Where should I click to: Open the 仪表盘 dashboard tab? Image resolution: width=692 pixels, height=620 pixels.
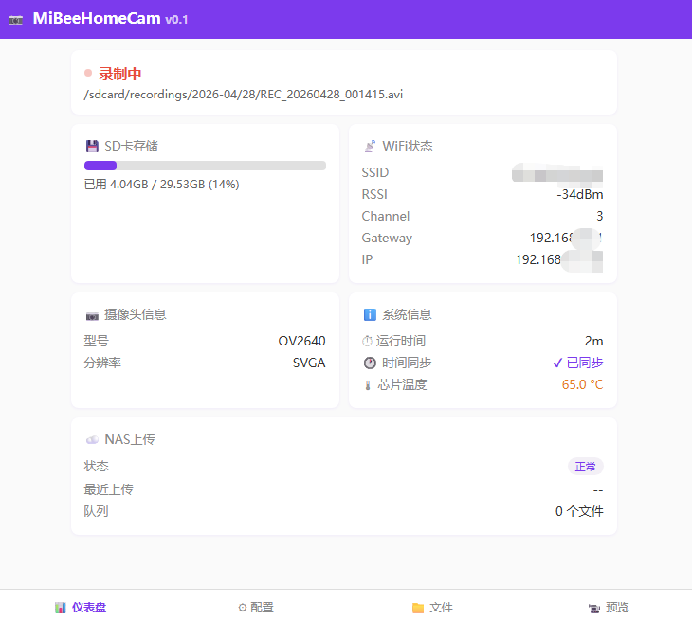81,608
